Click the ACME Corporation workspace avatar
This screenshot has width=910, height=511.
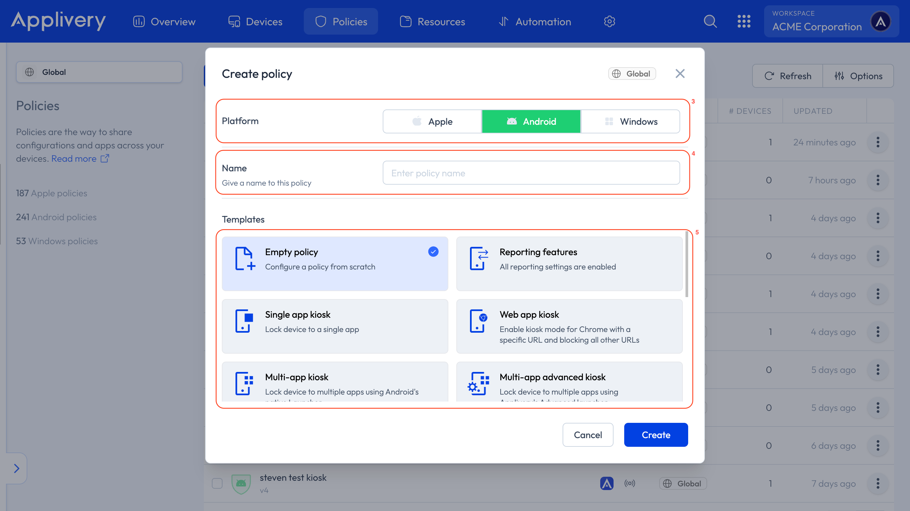880,22
